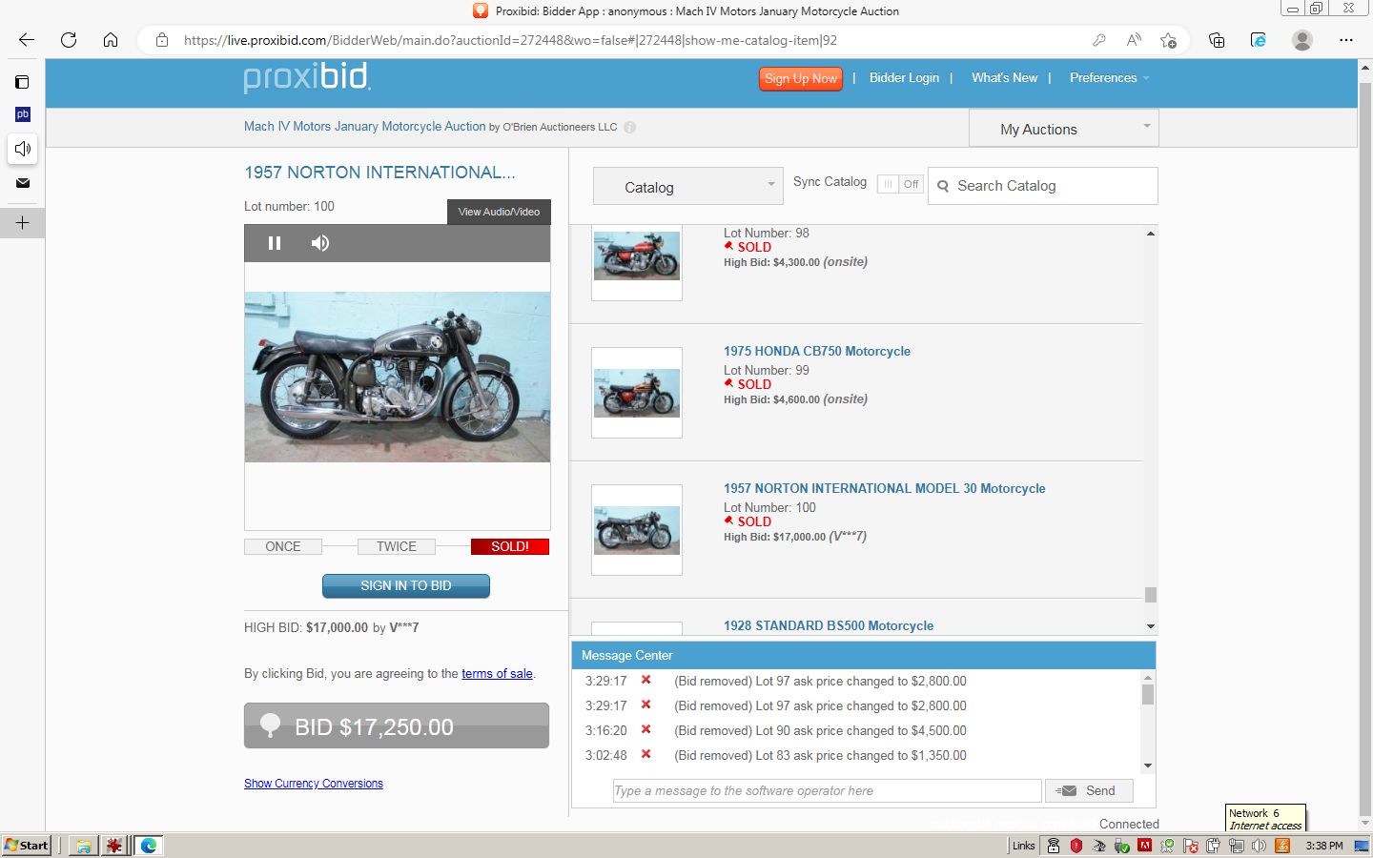Open the 1957 NORTON INTERNATIONAL MODEL 30 listing

[x=885, y=488]
